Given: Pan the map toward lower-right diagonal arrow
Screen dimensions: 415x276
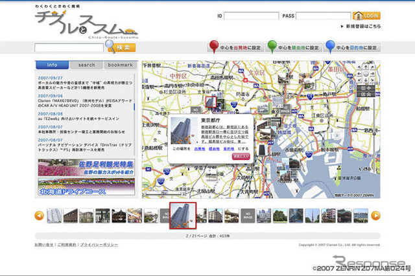Looking at the screenshot, I should [x=372, y=80].
